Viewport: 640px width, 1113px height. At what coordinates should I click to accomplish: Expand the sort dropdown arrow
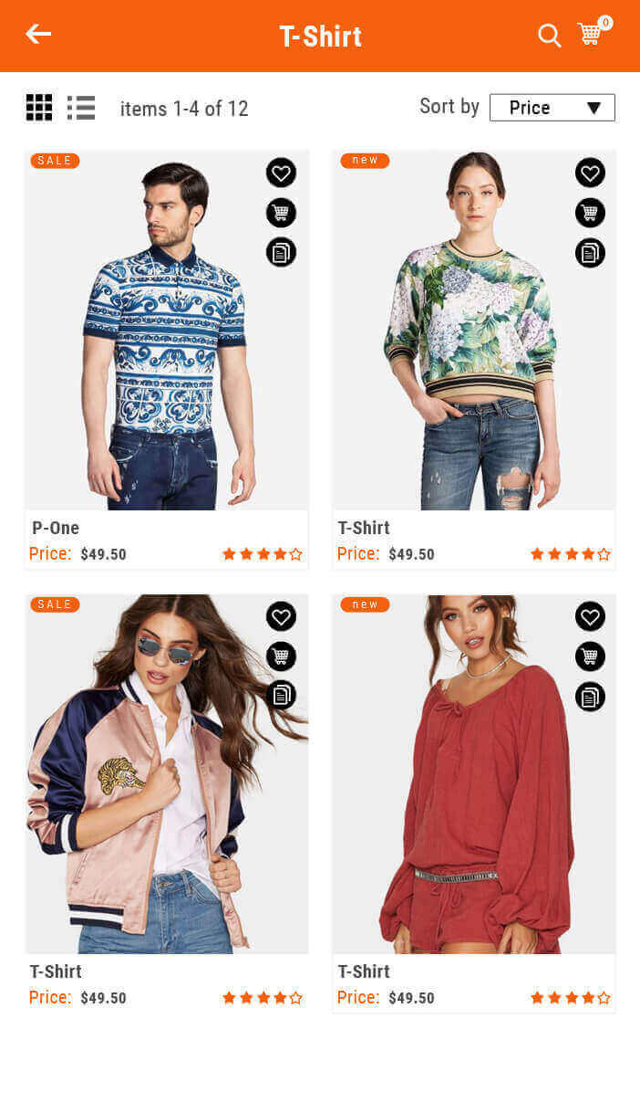[x=594, y=108]
